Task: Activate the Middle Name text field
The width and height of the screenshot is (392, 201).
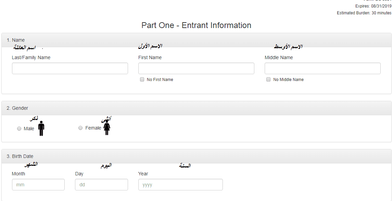Action: point(323,68)
